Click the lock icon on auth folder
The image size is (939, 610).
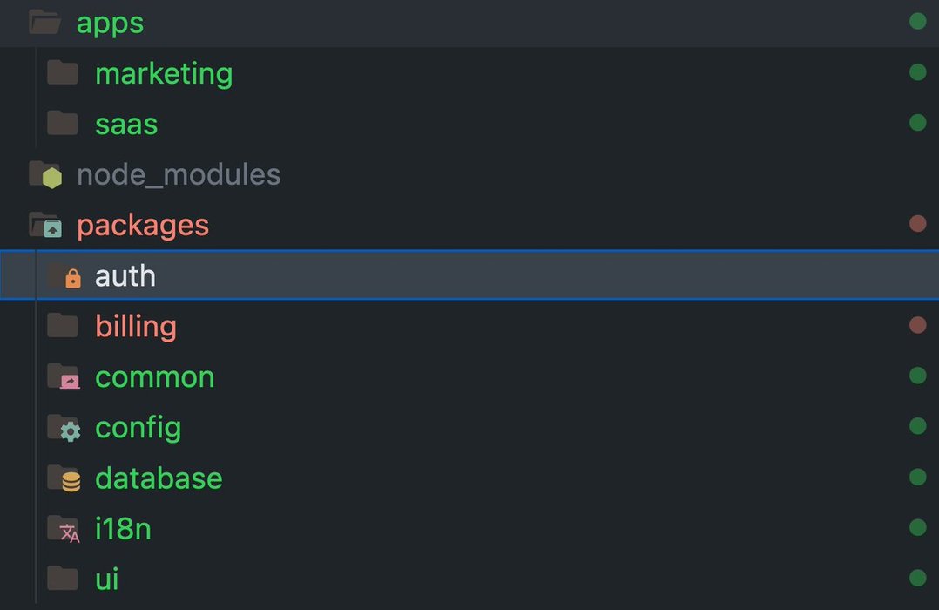72,278
